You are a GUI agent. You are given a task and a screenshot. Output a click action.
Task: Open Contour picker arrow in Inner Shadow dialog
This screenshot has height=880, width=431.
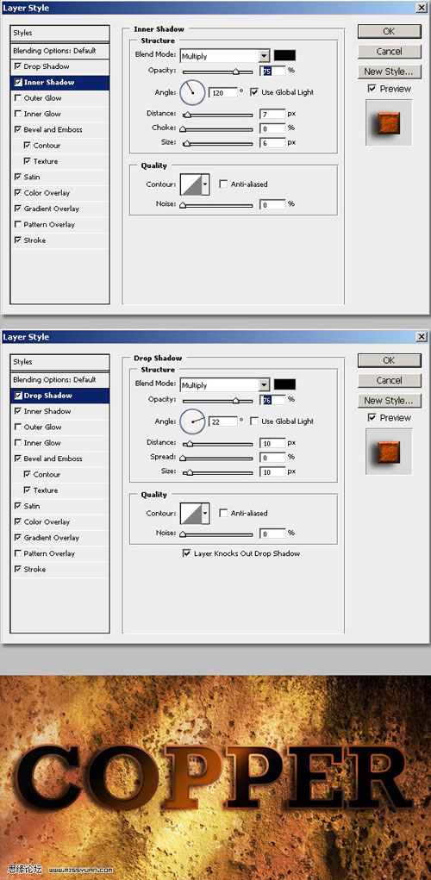click(x=205, y=184)
